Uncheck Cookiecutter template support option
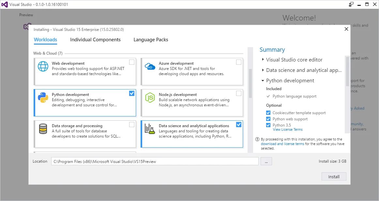 (x=268, y=113)
